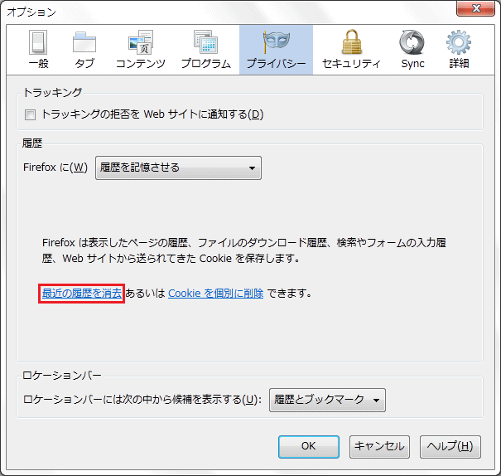Open help with the ヘルプ(H) button
The height and width of the screenshot is (476, 501).
[450, 447]
